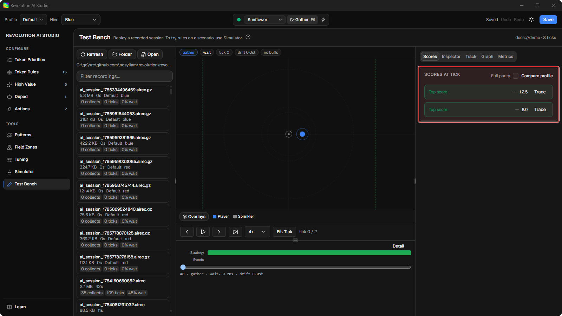Screen dimensions: 562x316
Task: Switch to the Metrics tab
Action: pyautogui.click(x=505, y=57)
